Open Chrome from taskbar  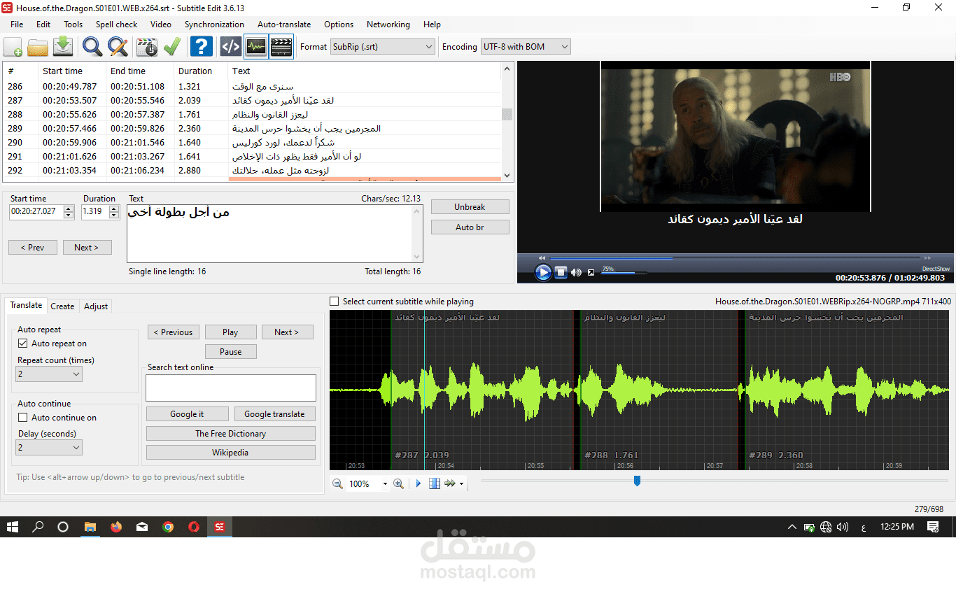point(168,527)
